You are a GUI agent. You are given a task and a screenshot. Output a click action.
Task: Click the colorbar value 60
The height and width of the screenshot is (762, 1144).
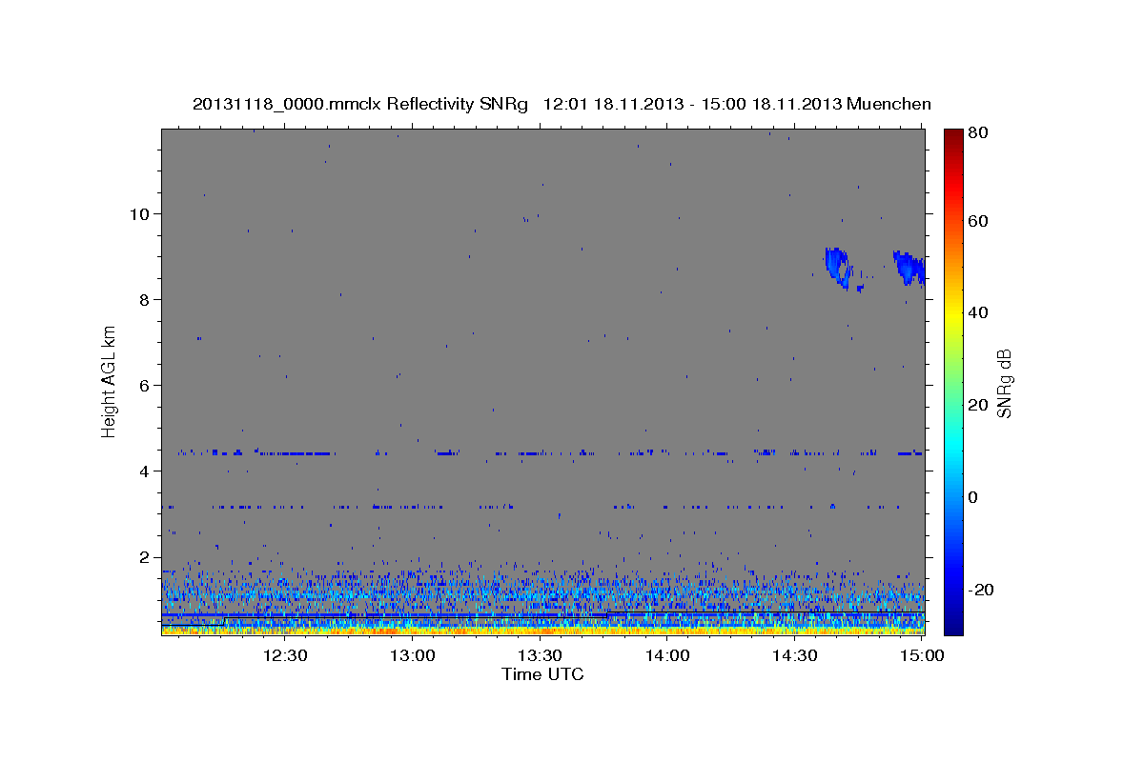click(x=980, y=221)
